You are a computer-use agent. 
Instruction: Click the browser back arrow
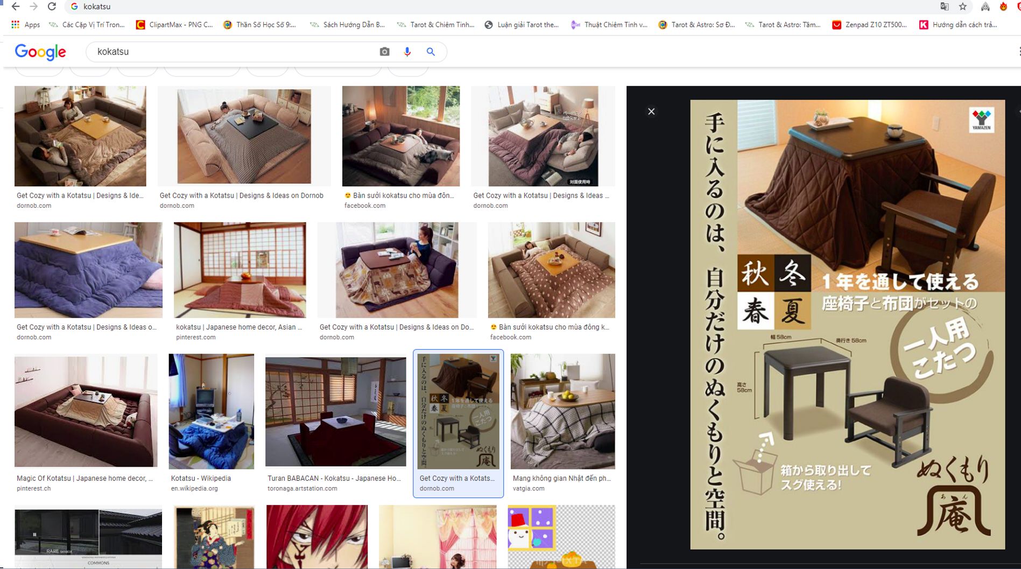pyautogui.click(x=16, y=6)
